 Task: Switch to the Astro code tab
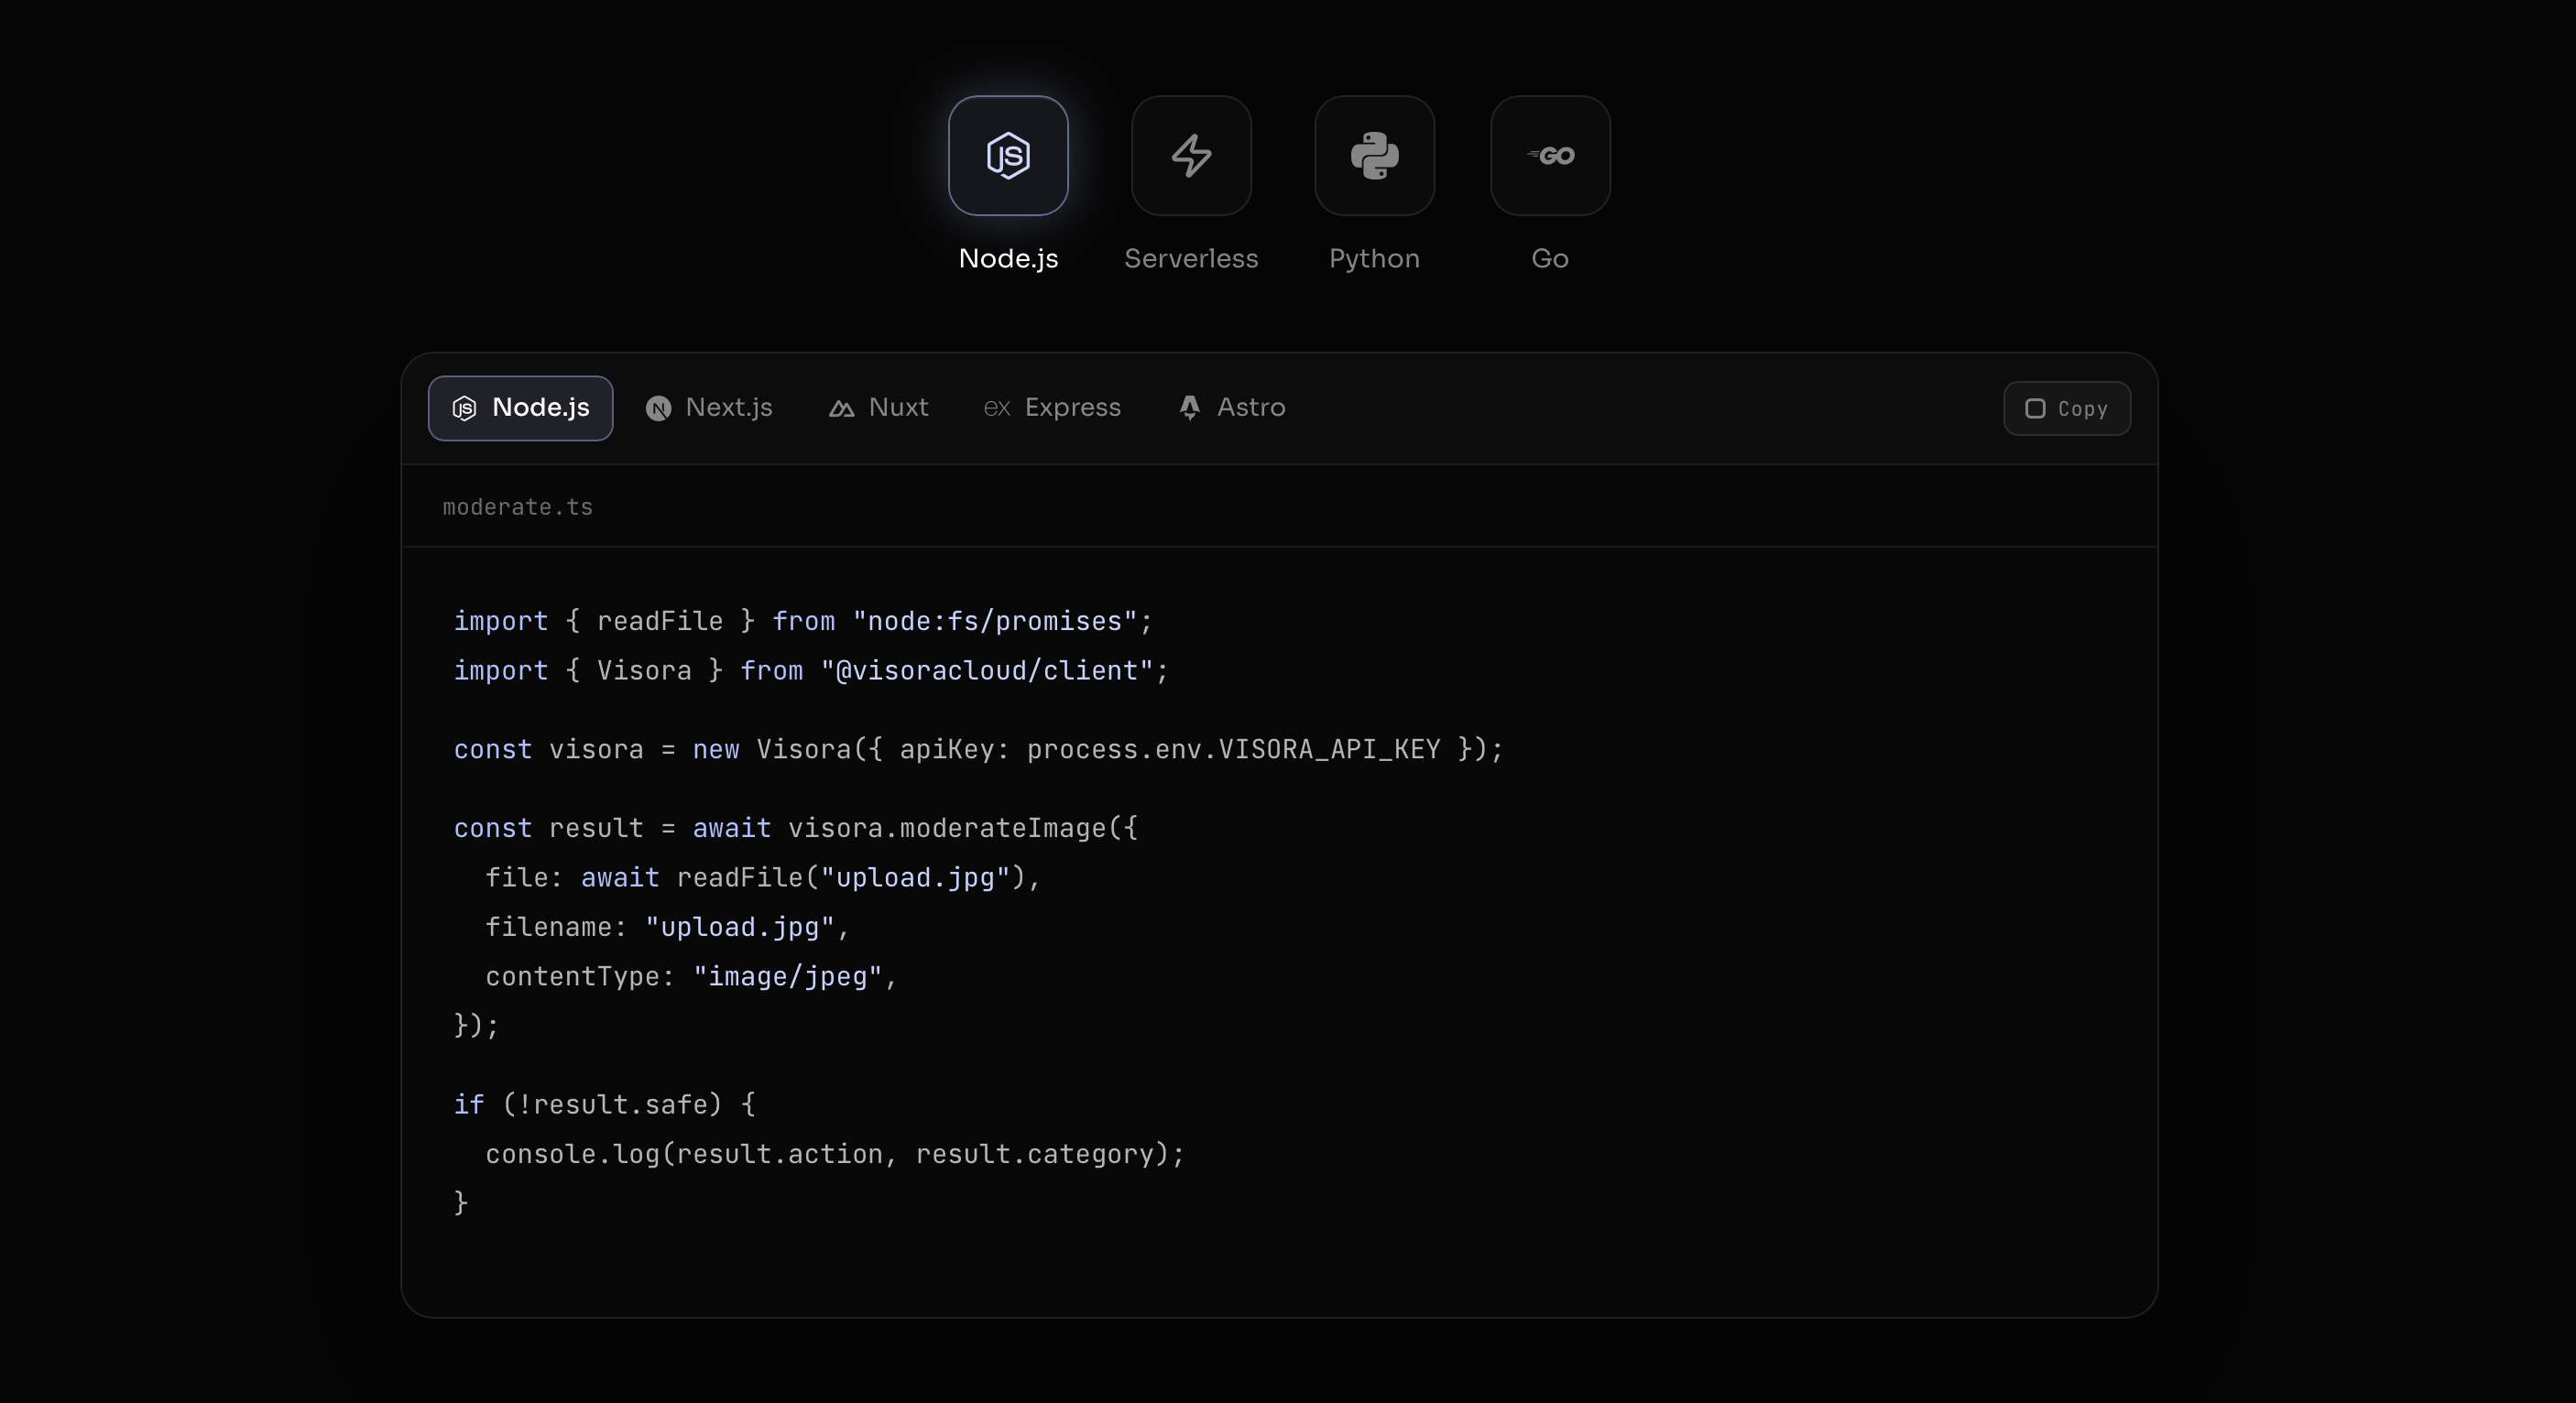coord(1232,408)
